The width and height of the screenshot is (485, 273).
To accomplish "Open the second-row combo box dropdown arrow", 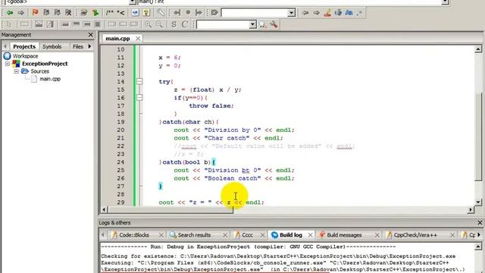I will pos(252,24).
